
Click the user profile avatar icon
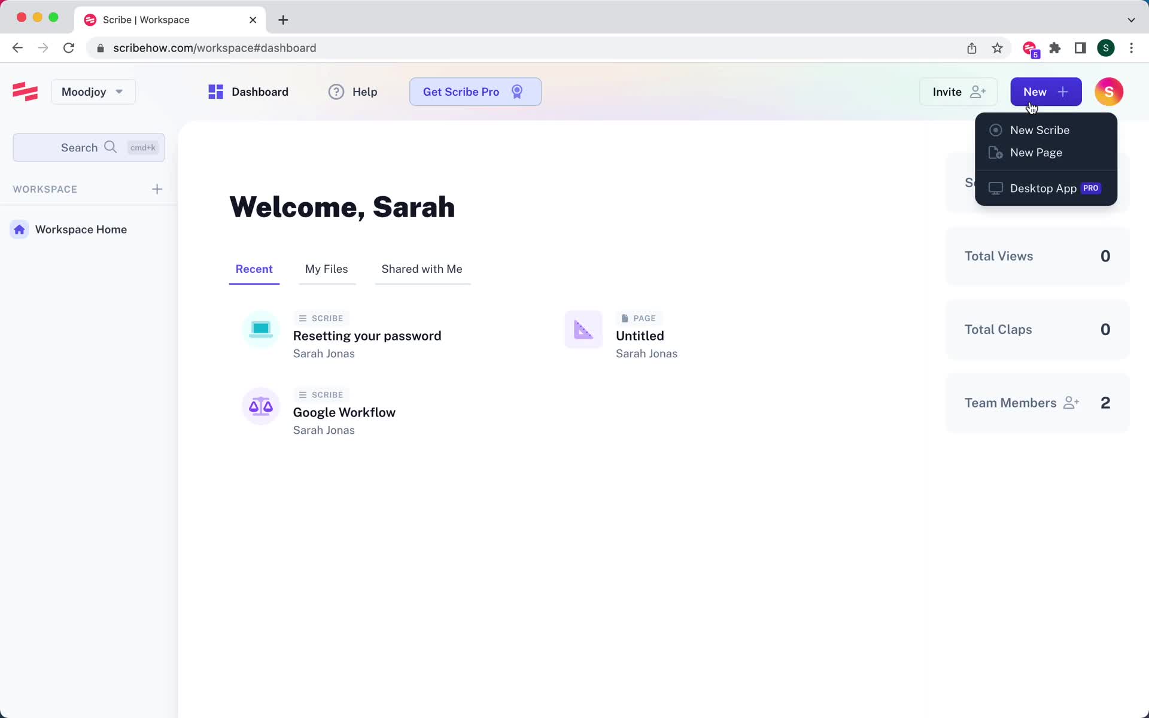[x=1110, y=92]
